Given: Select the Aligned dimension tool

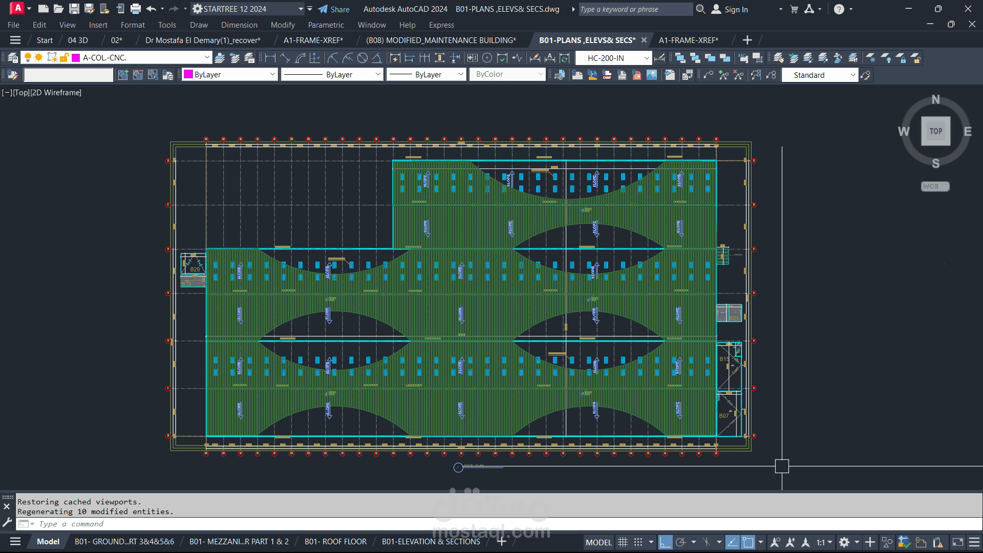Looking at the screenshot, I should (x=285, y=58).
